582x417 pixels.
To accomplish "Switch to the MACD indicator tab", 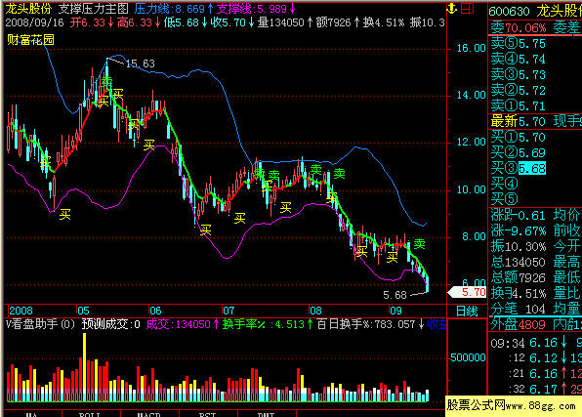I will [148, 414].
